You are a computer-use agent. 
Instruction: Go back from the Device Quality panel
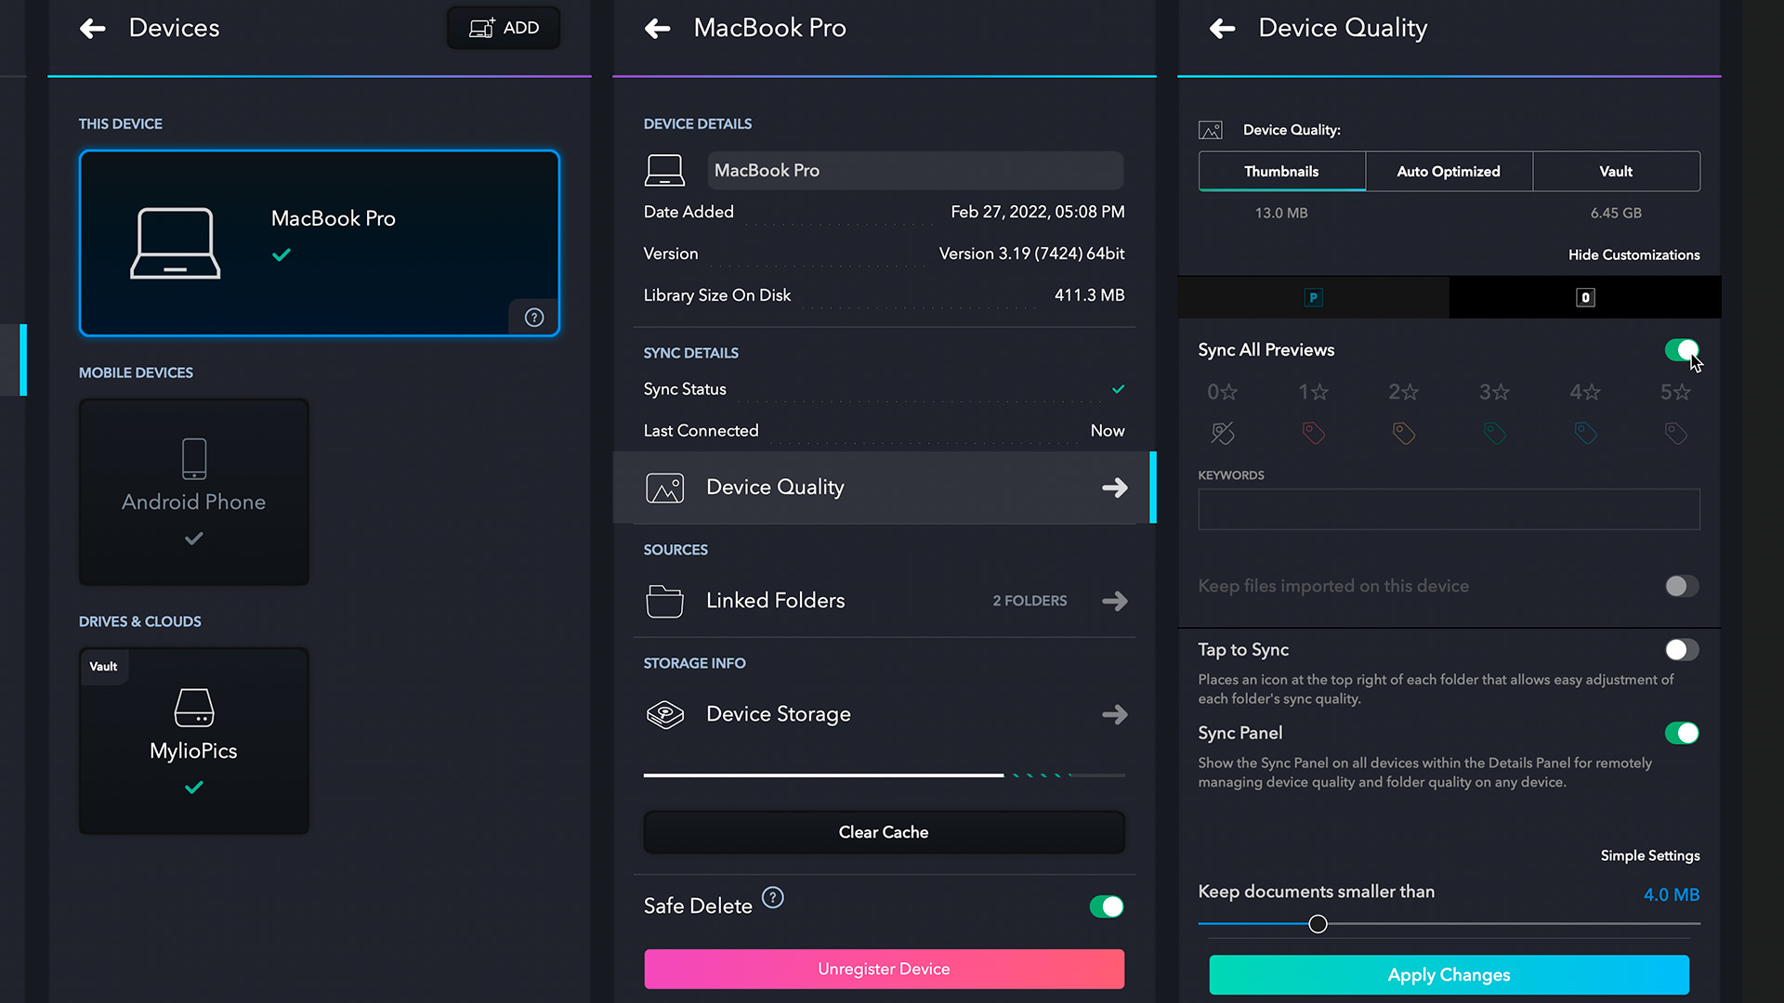tap(1223, 29)
